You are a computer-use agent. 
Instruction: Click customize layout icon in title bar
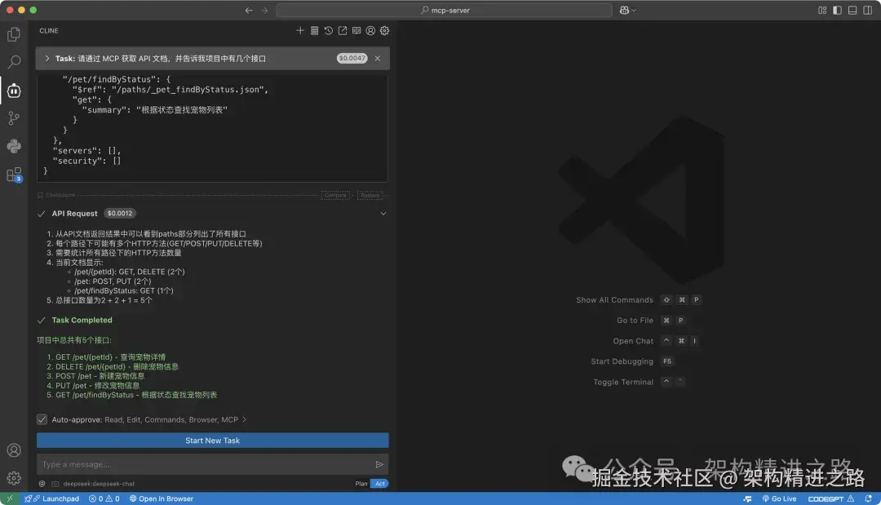822,10
